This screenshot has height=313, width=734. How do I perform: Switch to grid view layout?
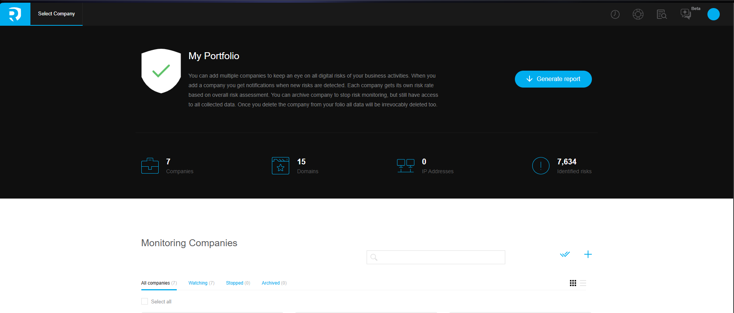tap(573, 283)
